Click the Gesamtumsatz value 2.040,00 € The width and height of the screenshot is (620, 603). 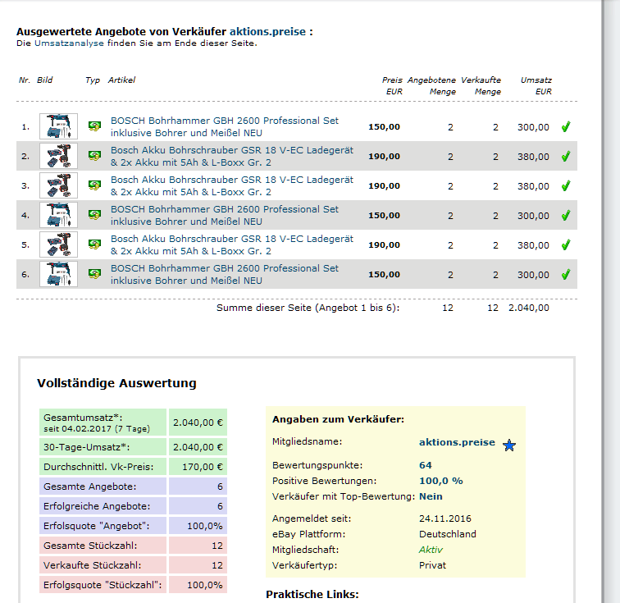click(x=197, y=422)
